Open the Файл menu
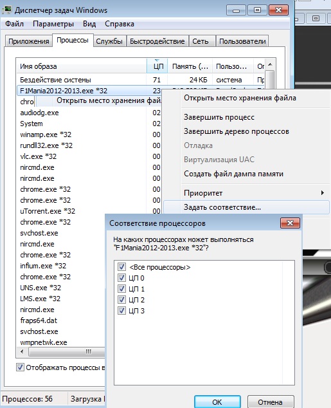331x408 pixels. [x=14, y=24]
